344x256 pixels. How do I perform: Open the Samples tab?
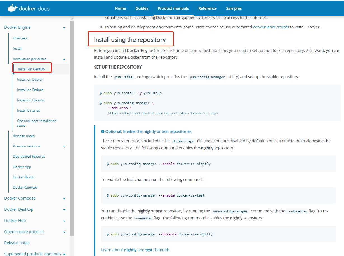click(x=234, y=8)
